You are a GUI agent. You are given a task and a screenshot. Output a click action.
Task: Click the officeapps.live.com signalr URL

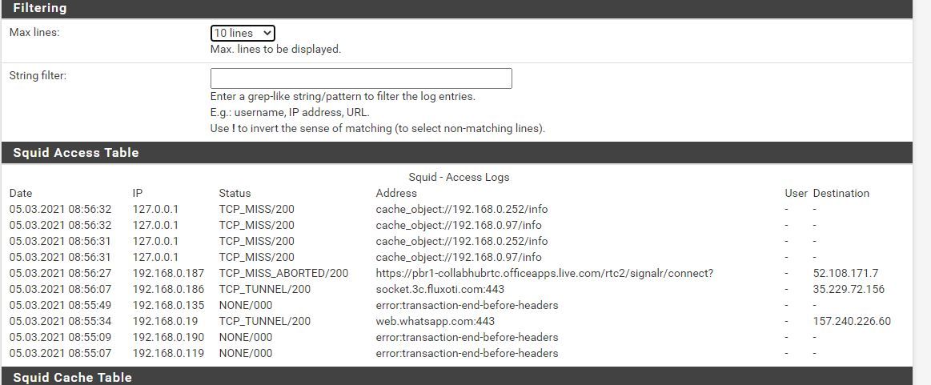pyautogui.click(x=544, y=273)
